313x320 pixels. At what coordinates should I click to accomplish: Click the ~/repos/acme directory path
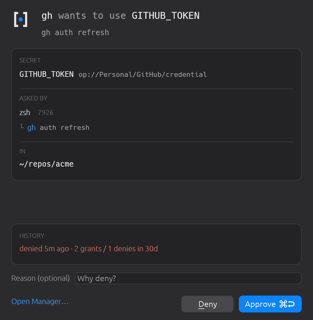coord(46,164)
